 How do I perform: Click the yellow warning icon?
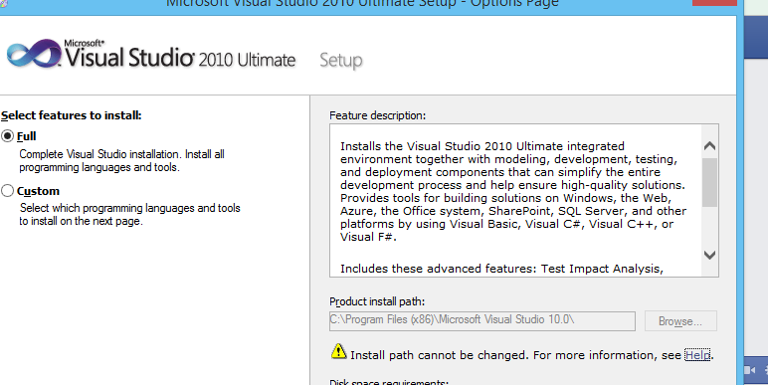pyautogui.click(x=338, y=351)
